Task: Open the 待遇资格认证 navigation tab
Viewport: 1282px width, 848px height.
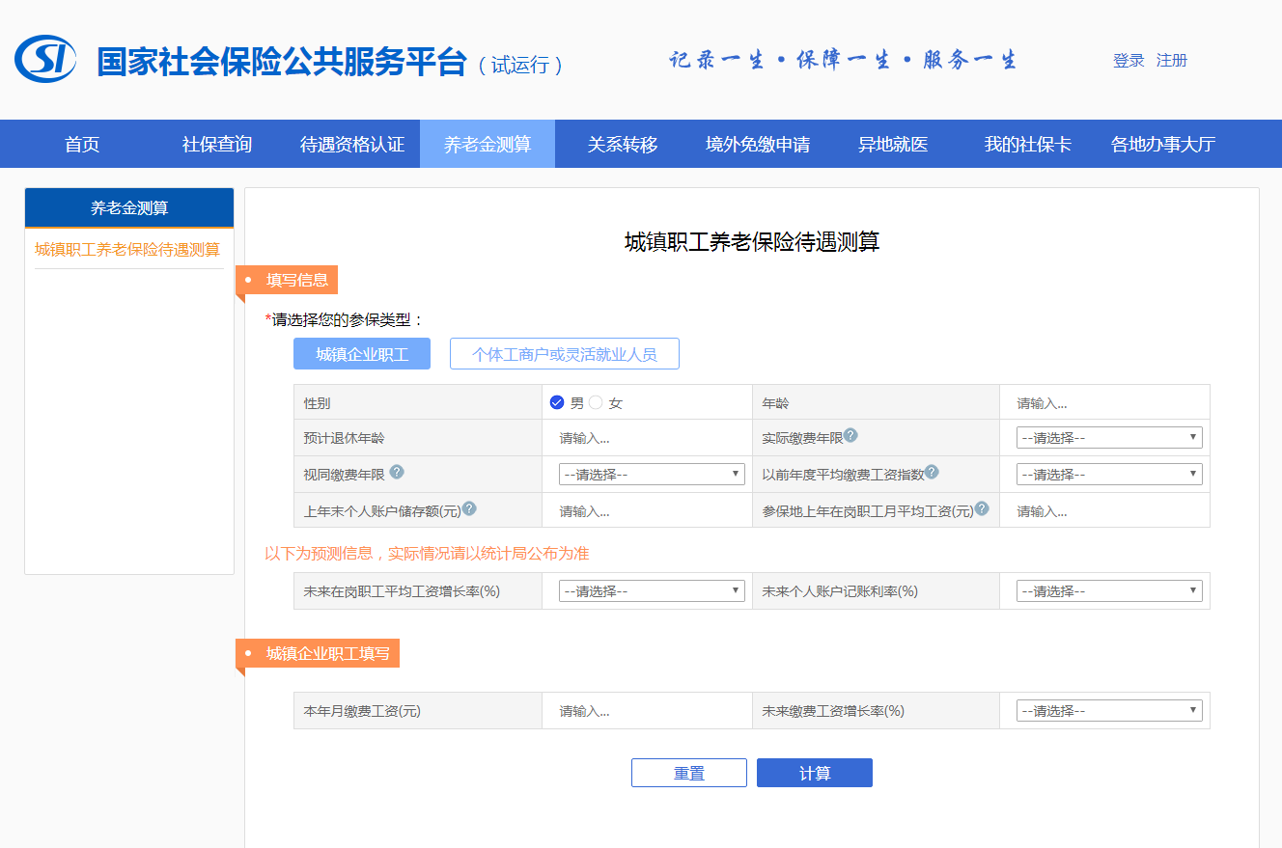Action: (x=352, y=145)
